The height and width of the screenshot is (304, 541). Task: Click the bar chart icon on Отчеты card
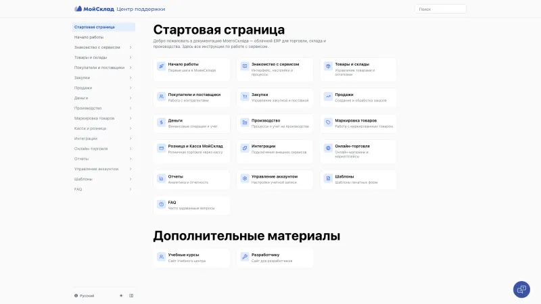pos(161,178)
